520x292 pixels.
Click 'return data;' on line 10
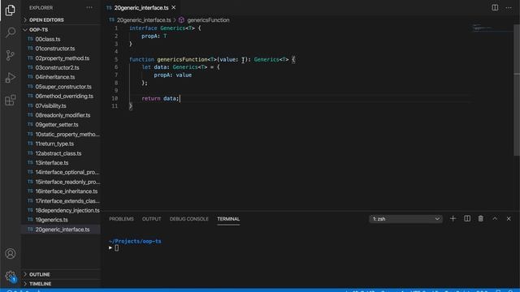pyautogui.click(x=161, y=99)
